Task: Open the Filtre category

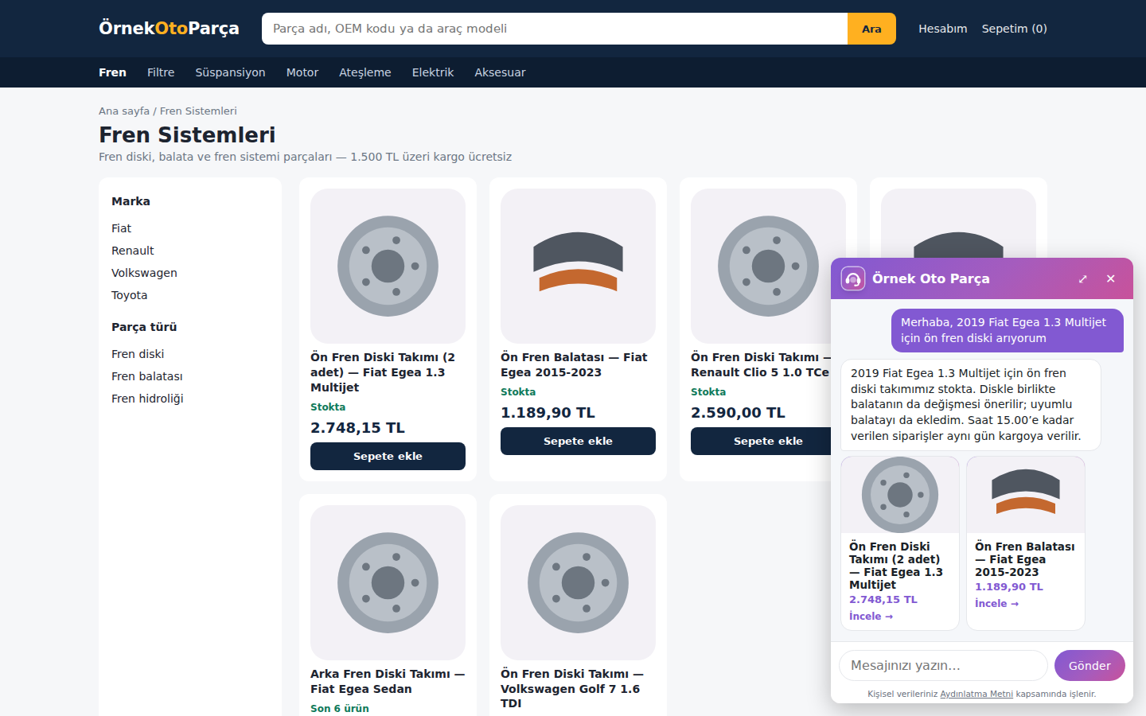Action: 161,72
